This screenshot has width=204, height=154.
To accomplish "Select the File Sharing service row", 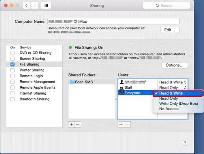I will pyautogui.click(x=34, y=64).
